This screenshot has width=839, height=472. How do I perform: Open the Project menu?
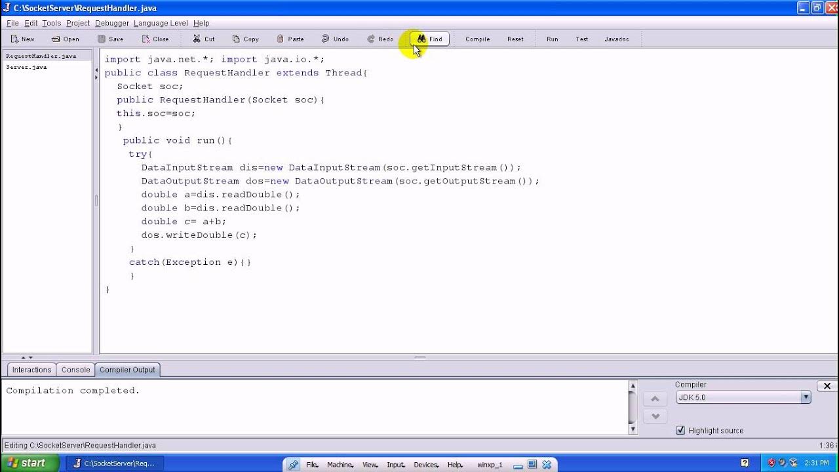coord(78,23)
